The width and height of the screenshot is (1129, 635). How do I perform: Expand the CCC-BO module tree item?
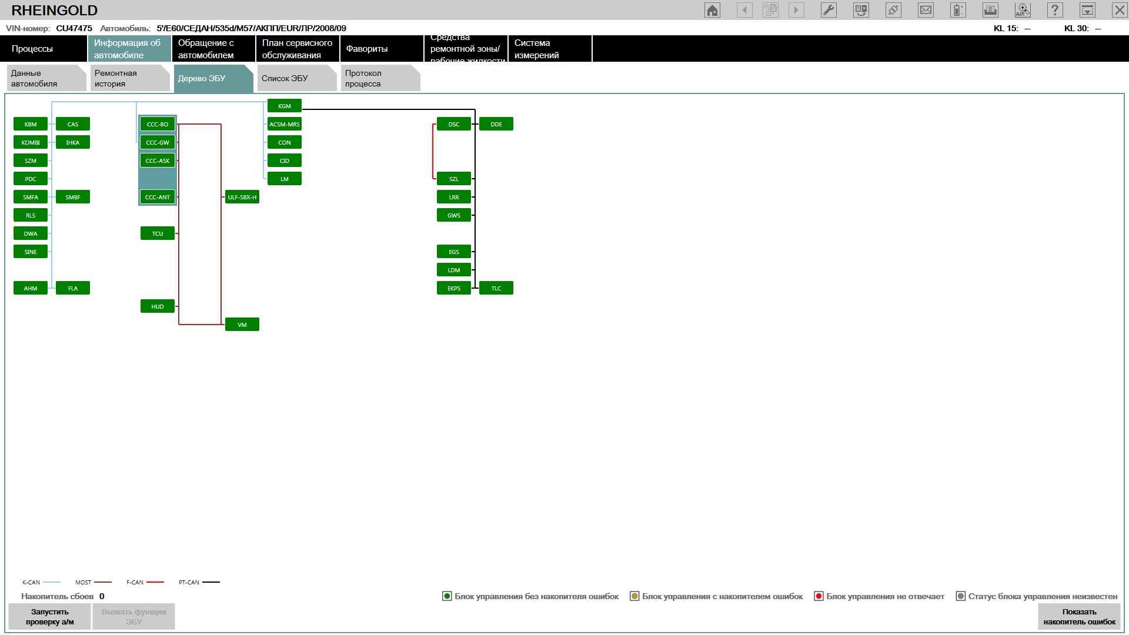click(x=158, y=124)
